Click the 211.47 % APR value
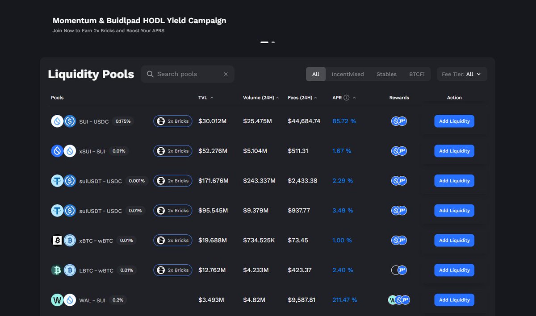The height and width of the screenshot is (316, 536). click(x=345, y=300)
